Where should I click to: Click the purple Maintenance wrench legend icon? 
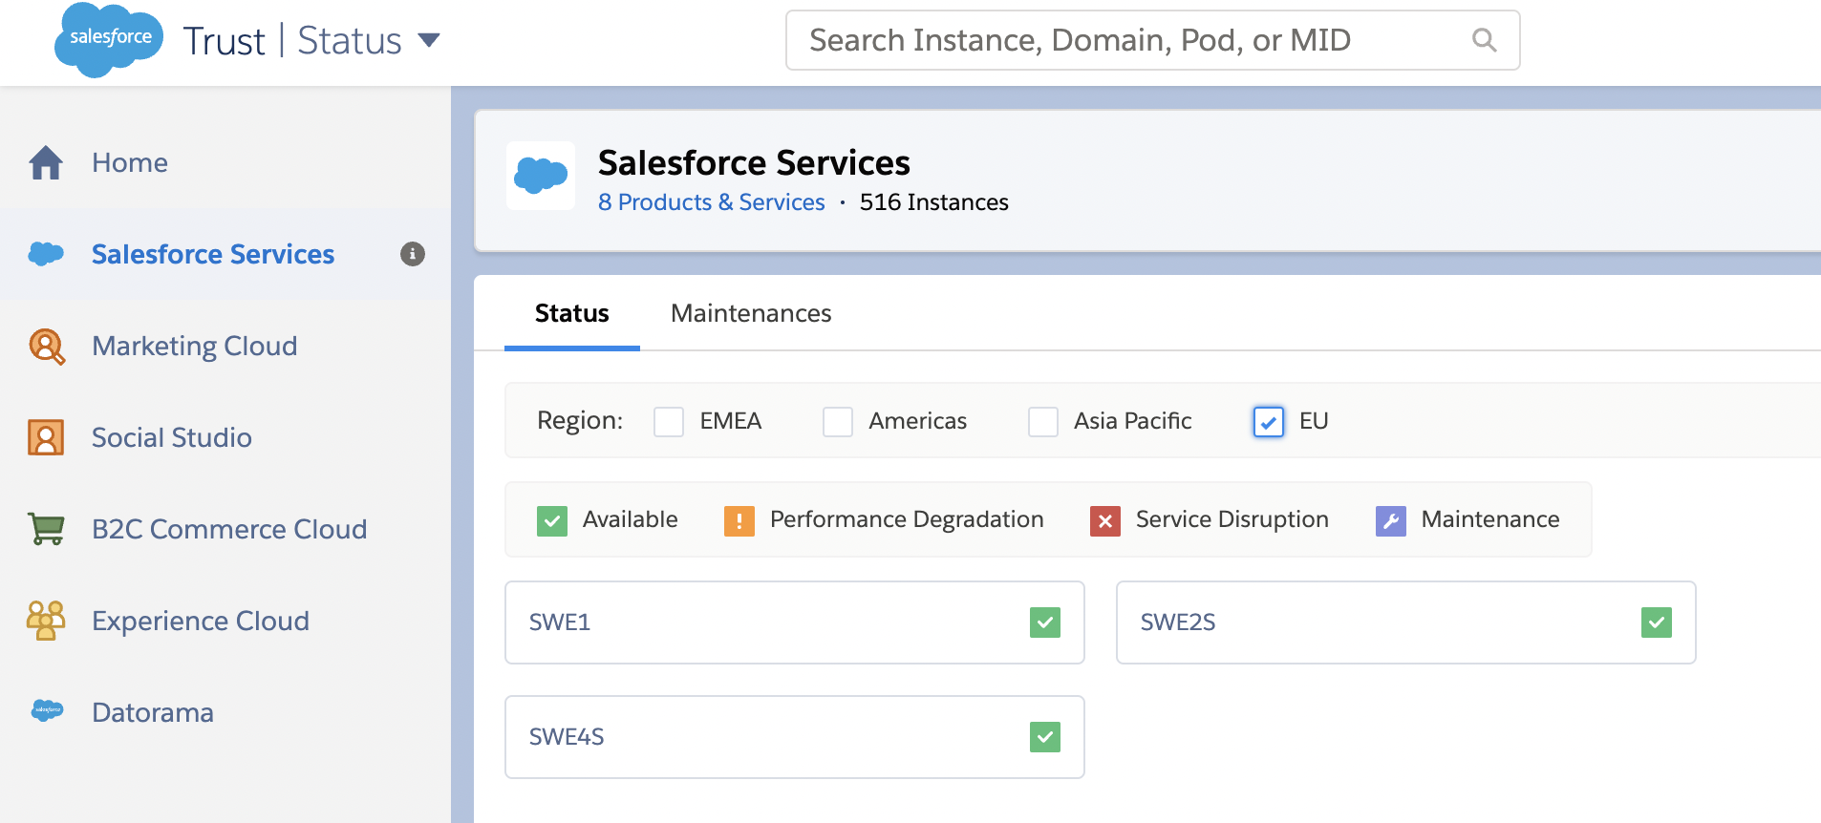coord(1391,520)
